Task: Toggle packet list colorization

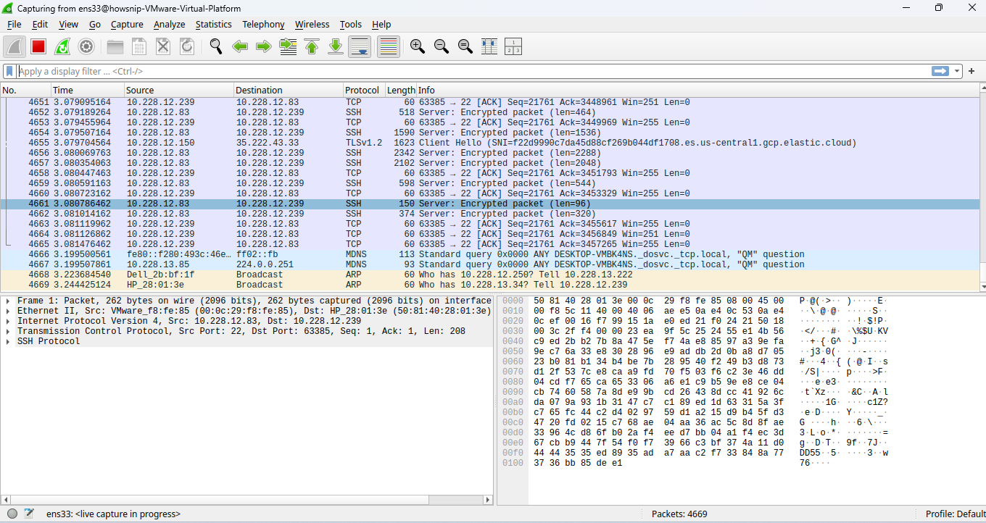Action: [389, 47]
